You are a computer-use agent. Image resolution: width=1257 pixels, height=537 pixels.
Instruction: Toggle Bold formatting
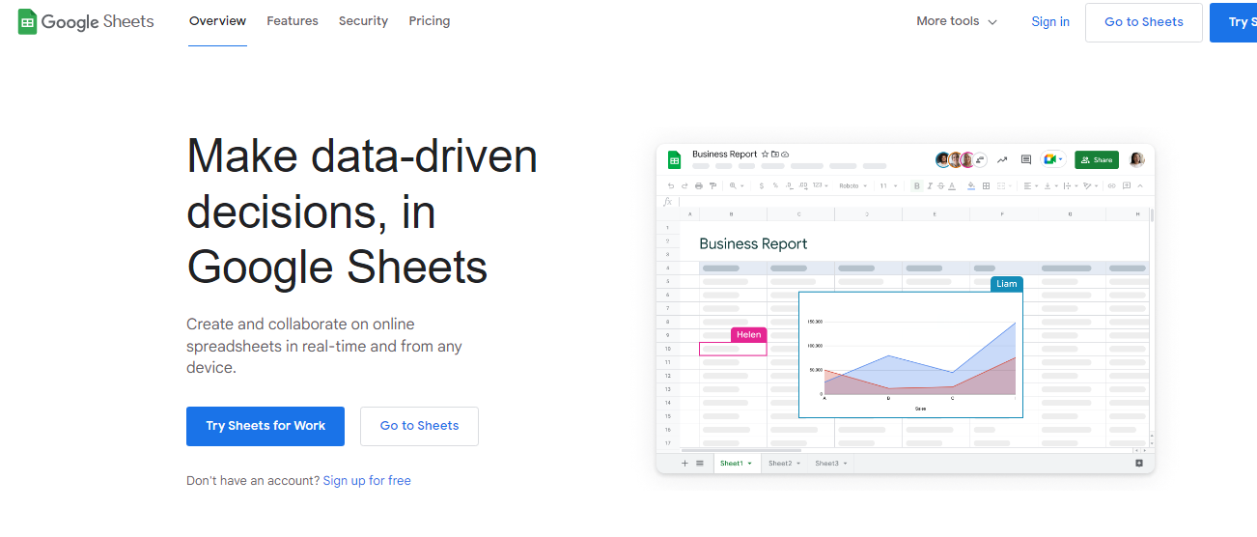coord(917,185)
